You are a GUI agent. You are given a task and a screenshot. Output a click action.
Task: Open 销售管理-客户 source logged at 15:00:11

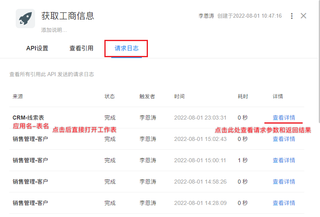point(30,160)
